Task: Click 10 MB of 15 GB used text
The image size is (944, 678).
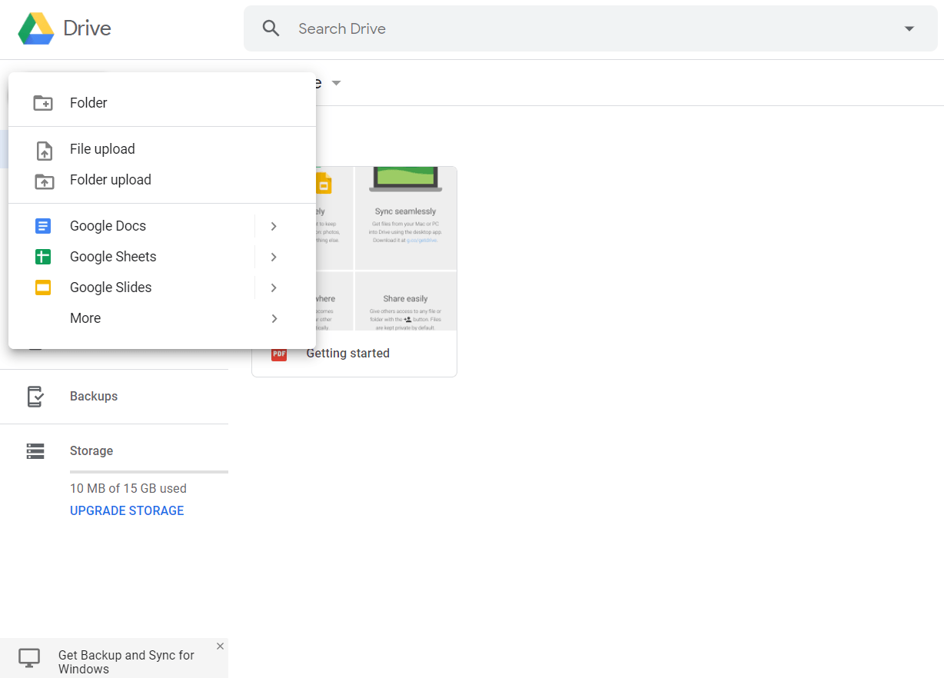Action: pyautogui.click(x=128, y=488)
